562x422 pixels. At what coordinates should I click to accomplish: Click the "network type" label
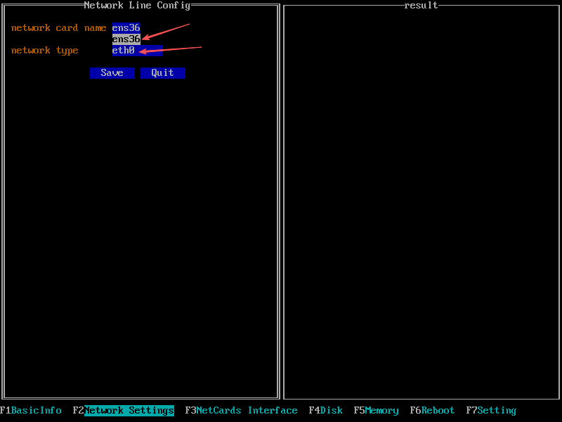(x=44, y=51)
